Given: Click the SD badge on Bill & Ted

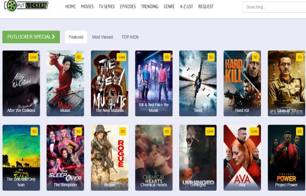Looking at the screenshot, I should [167, 57].
